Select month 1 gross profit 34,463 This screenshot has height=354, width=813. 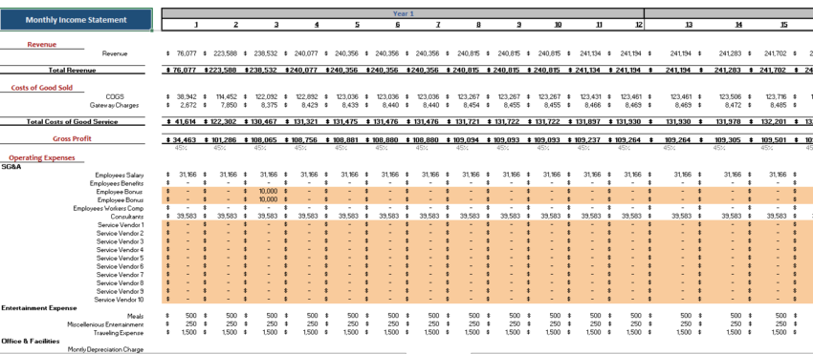click(186, 140)
